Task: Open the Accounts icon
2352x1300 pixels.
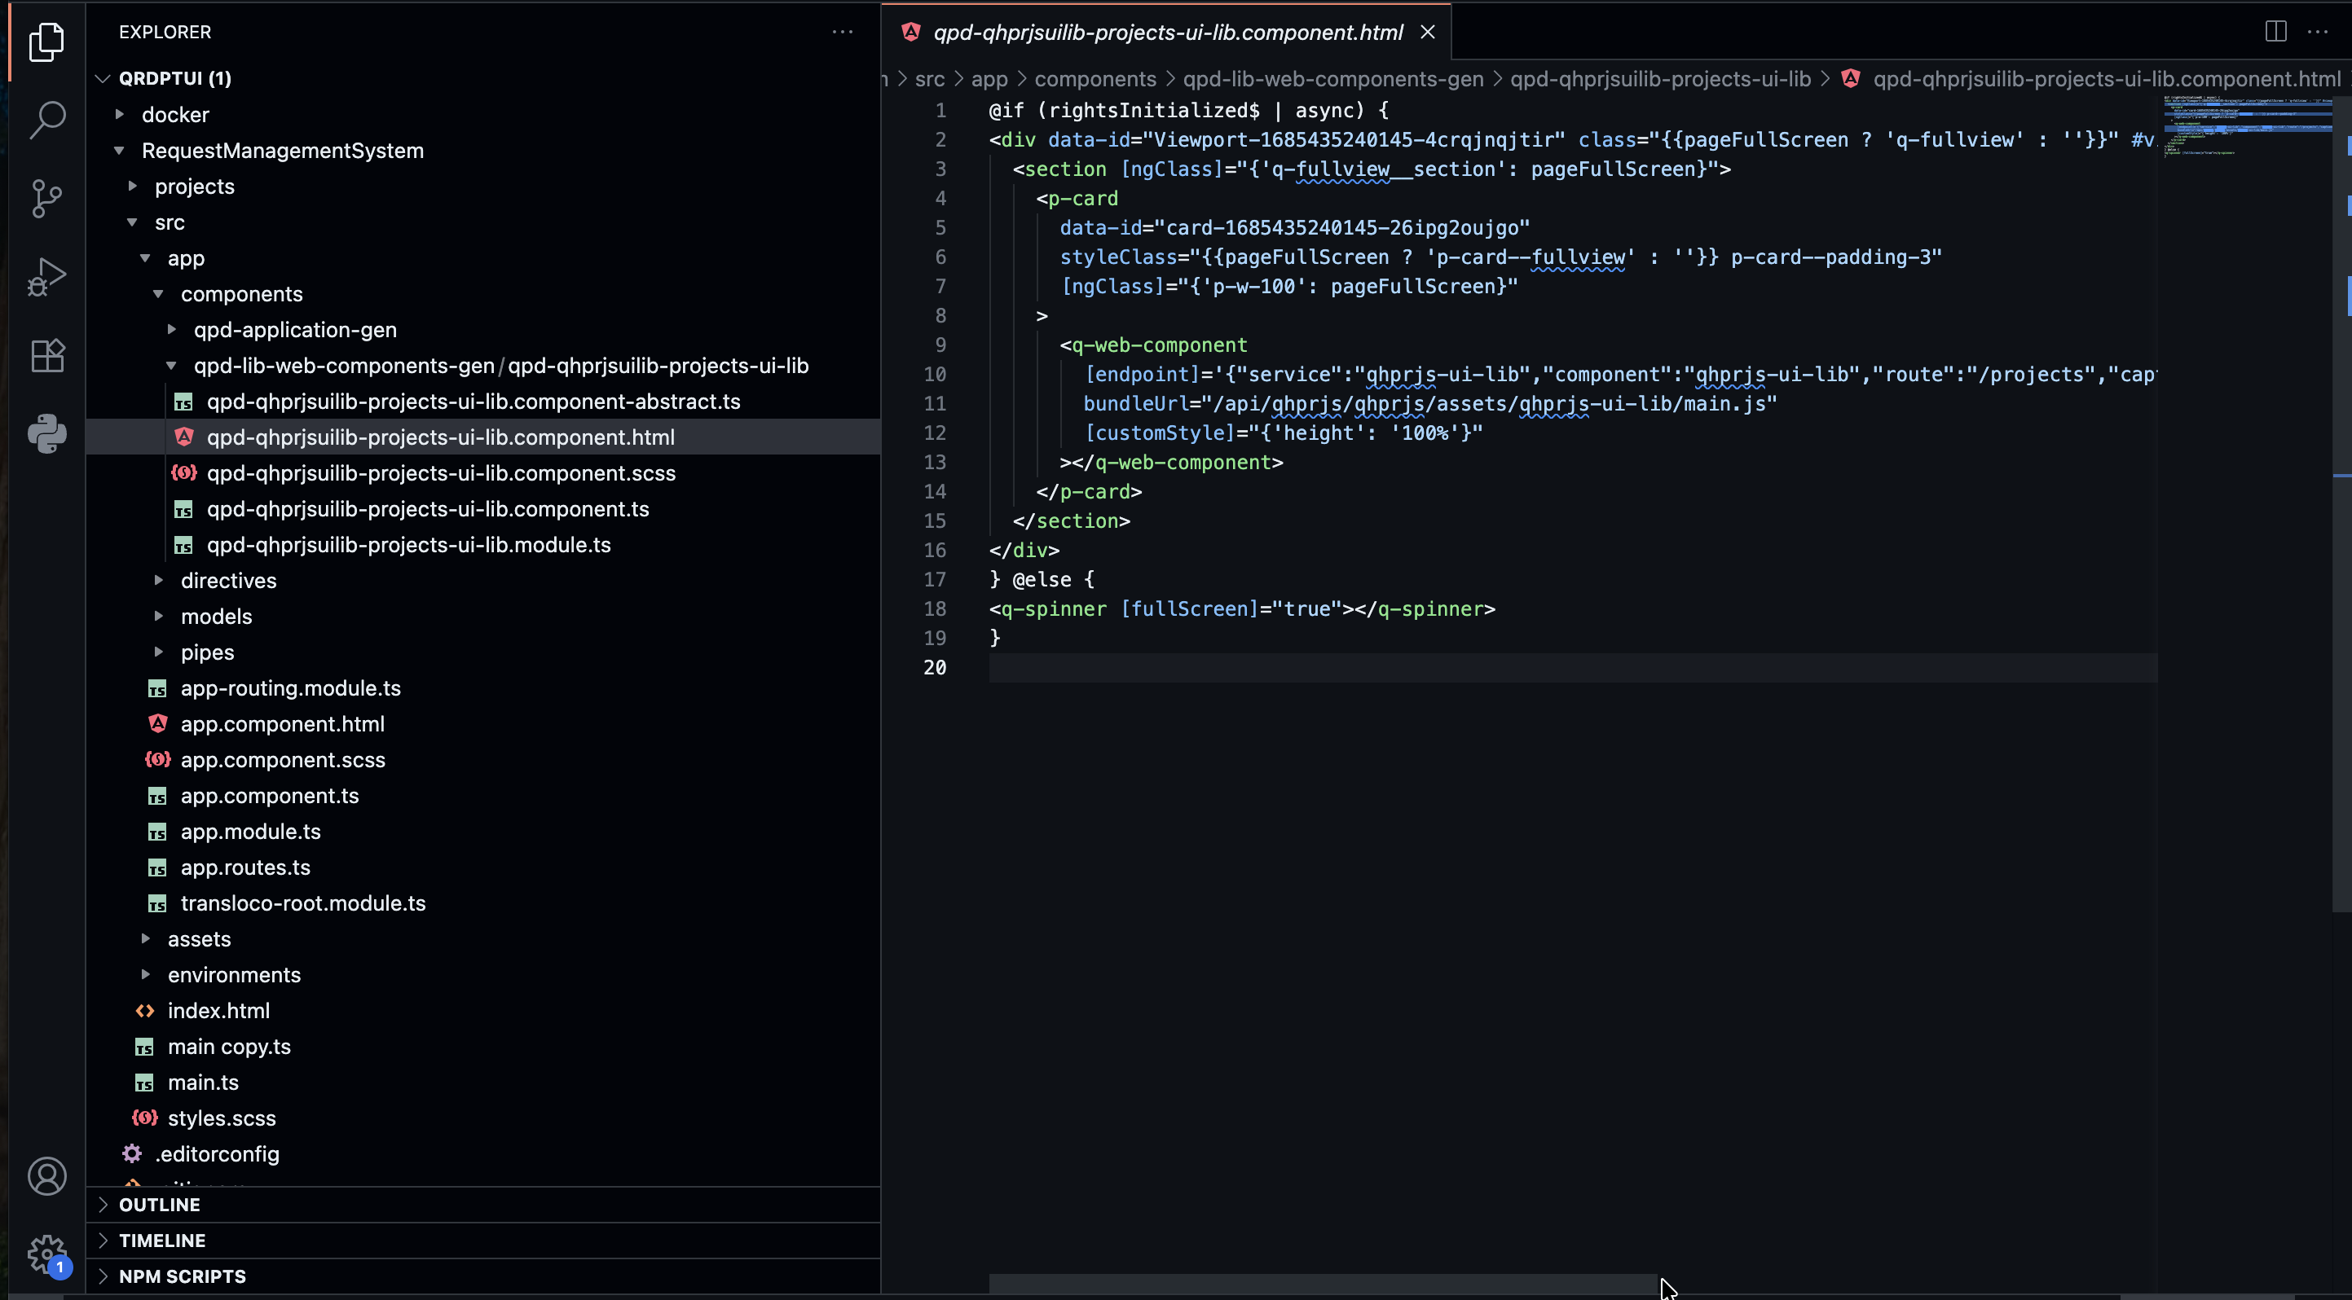Action: (x=46, y=1176)
